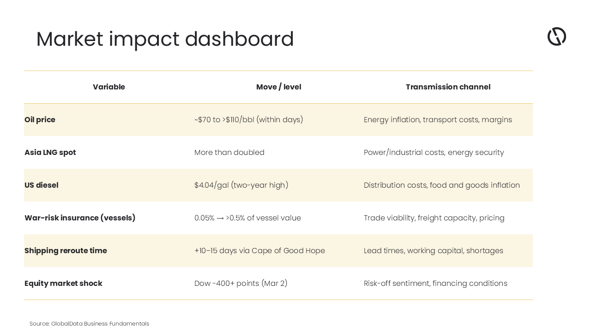Image resolution: width=591 pixels, height=332 pixels.
Task: Click the circular logo icon in the corner
Action: 556,36
